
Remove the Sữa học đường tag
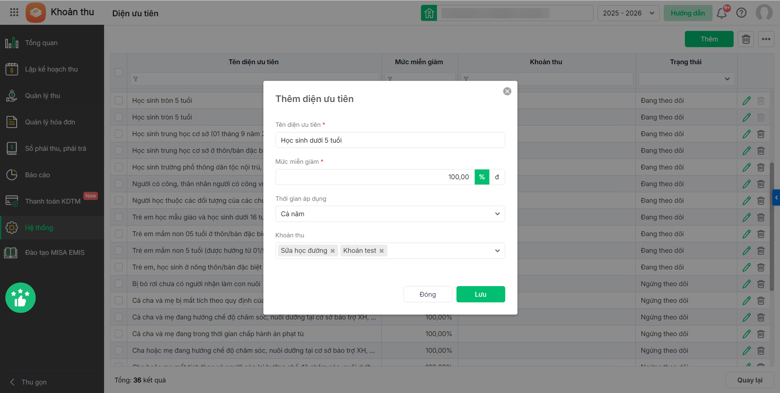(332, 251)
